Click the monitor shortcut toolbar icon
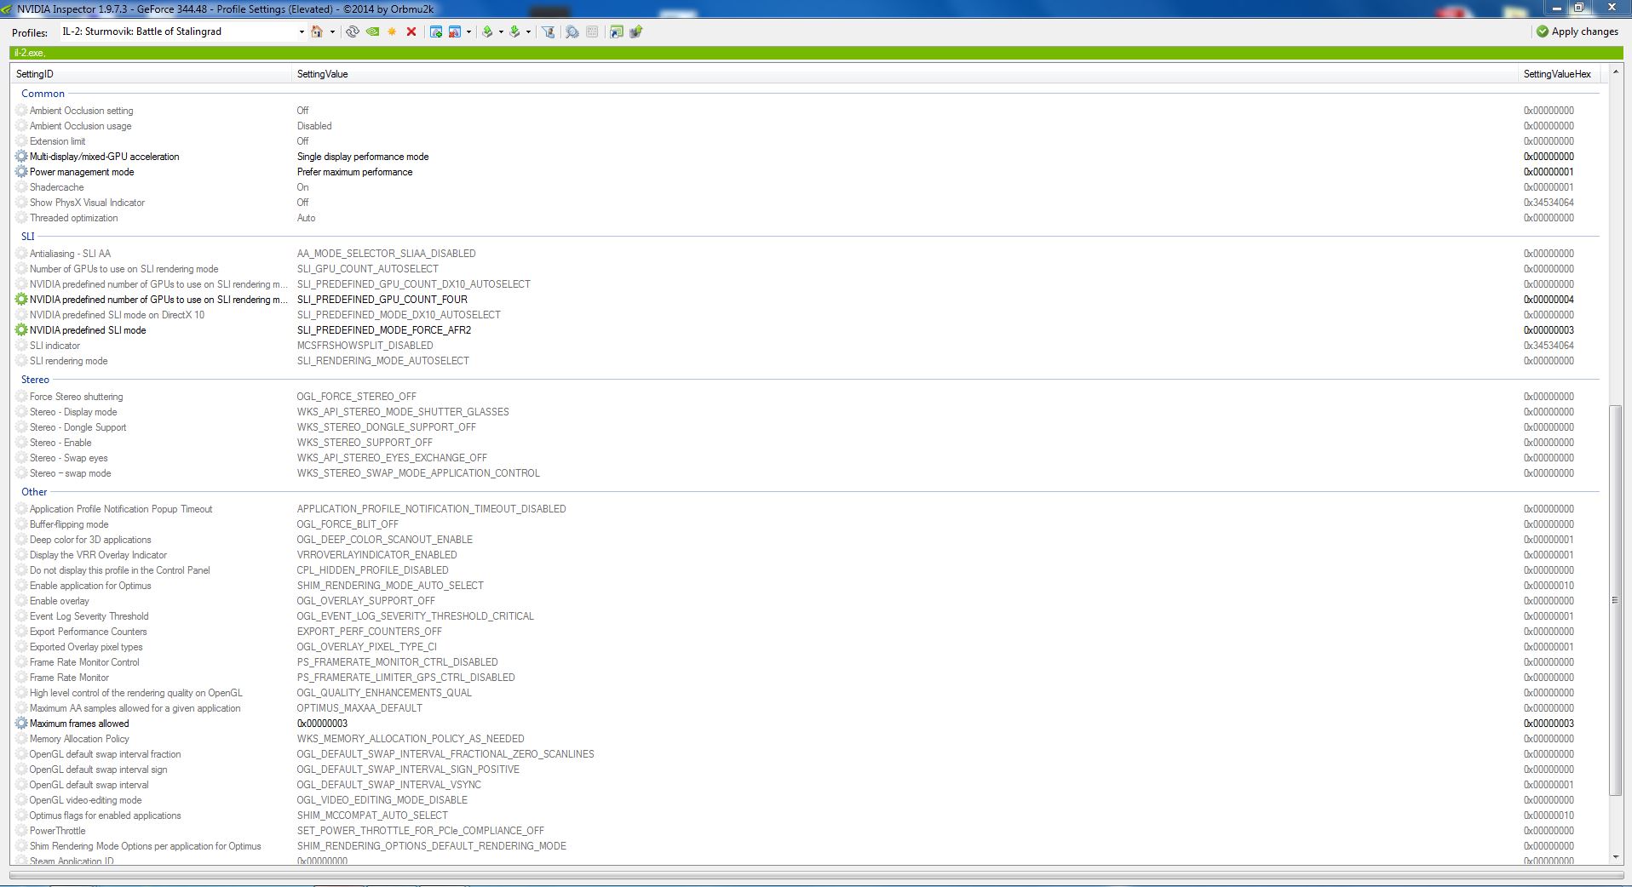Image resolution: width=1632 pixels, height=887 pixels. 616,31
